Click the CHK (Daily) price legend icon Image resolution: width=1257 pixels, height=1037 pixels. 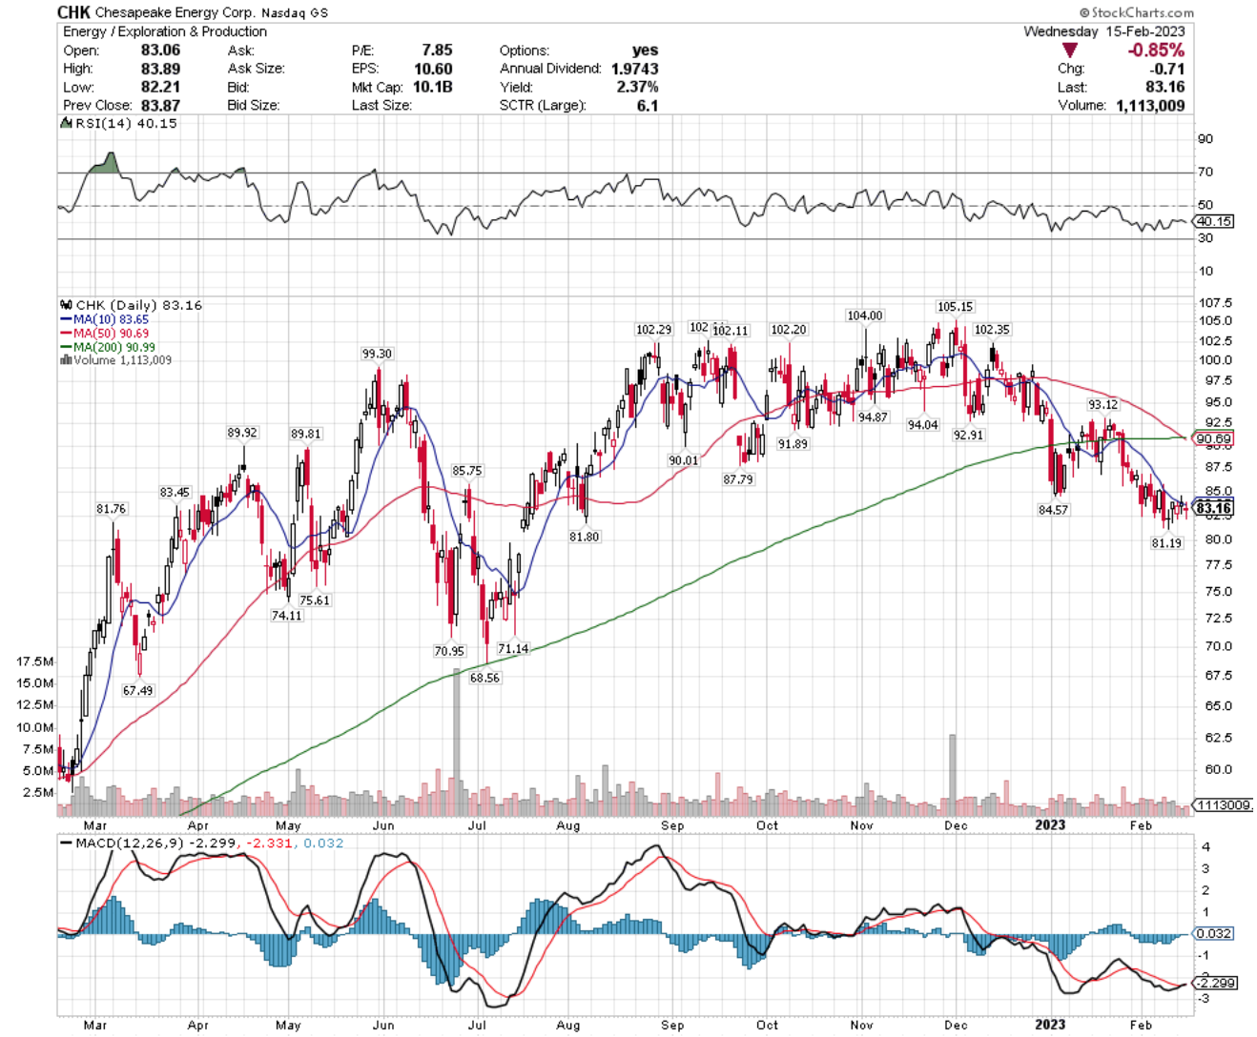66,306
